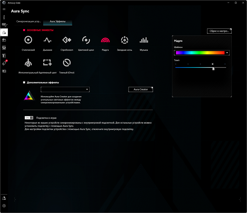The width and height of the screenshot is (247, 213).
Task: Select the Static (Статический) lighting effect
Action: [28, 40]
